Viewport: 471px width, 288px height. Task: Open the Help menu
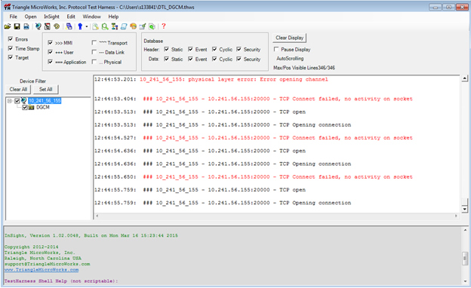113,17
